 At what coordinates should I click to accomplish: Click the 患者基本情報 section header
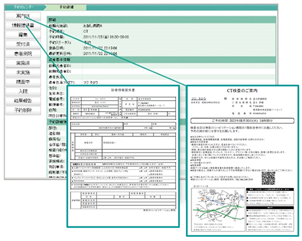tap(162, 60)
